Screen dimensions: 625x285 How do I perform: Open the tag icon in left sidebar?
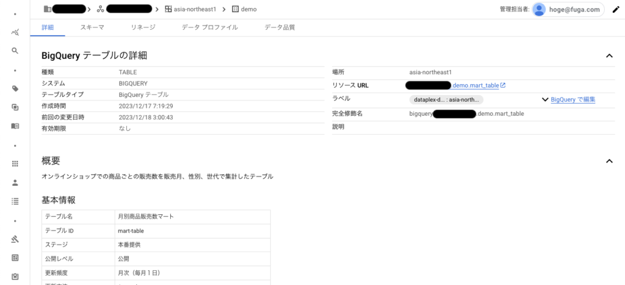point(15,89)
